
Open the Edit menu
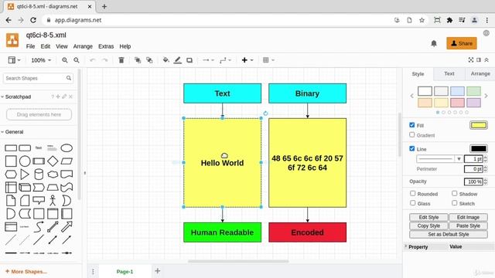[x=46, y=46]
